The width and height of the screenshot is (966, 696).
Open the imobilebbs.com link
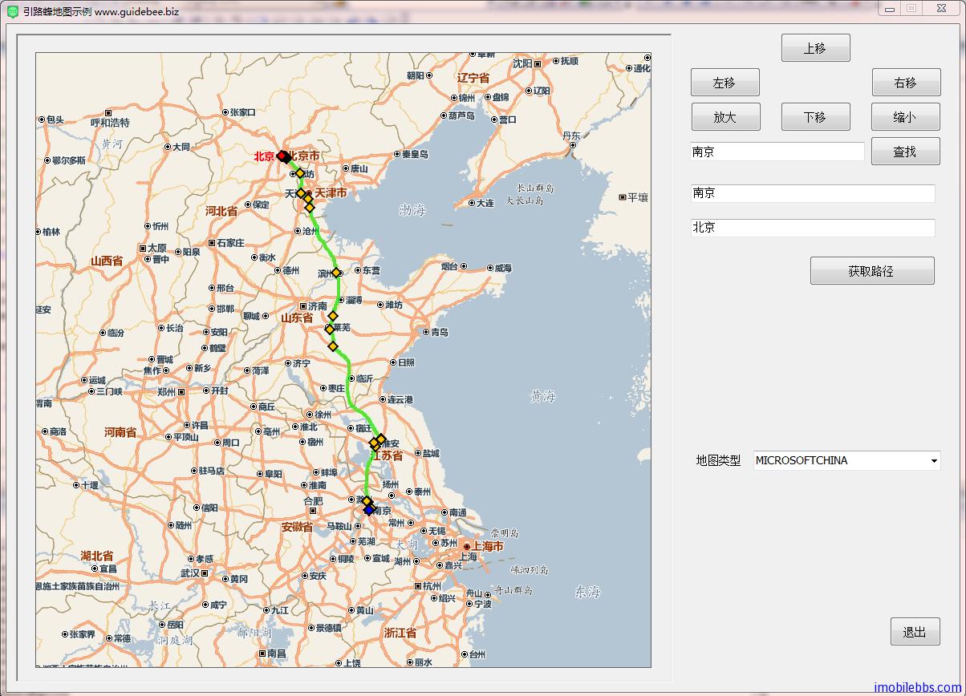point(917,687)
